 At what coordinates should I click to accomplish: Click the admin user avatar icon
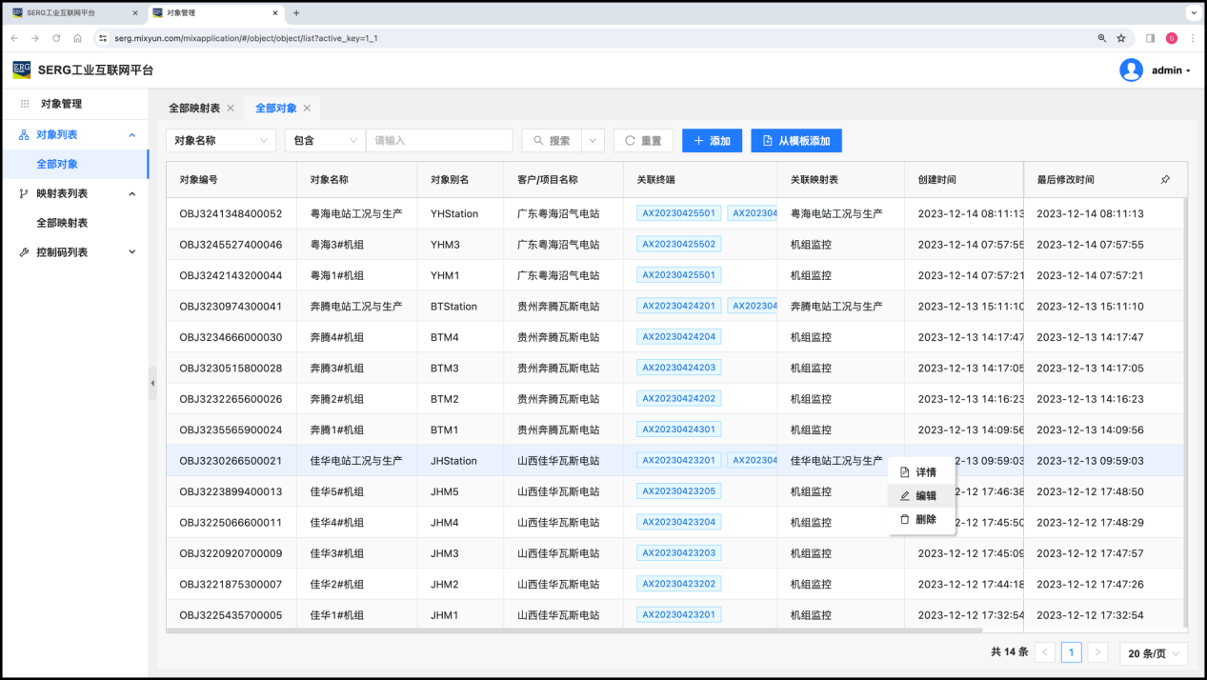point(1131,70)
